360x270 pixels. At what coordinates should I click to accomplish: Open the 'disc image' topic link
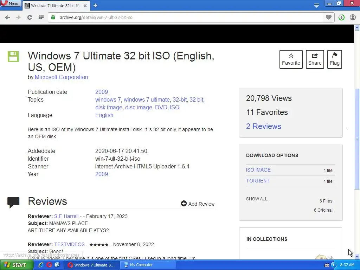[139, 108]
